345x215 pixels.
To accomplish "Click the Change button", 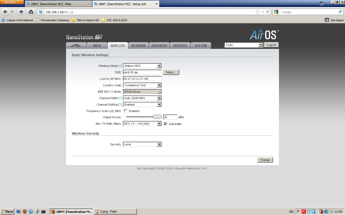I will point(265,160).
